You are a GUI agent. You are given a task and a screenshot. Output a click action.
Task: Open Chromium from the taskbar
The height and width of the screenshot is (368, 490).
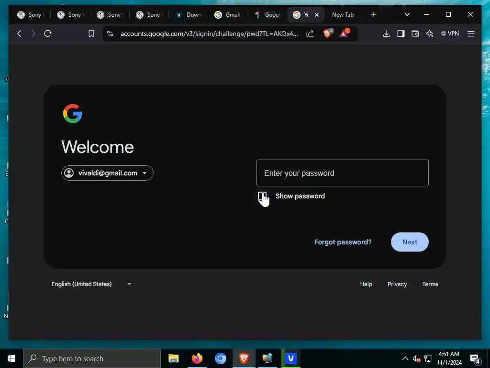[x=220, y=358]
